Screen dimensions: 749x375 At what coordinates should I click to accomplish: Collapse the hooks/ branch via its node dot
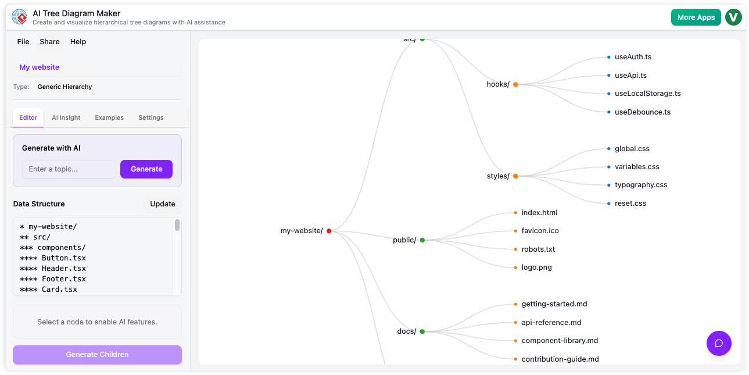point(516,84)
